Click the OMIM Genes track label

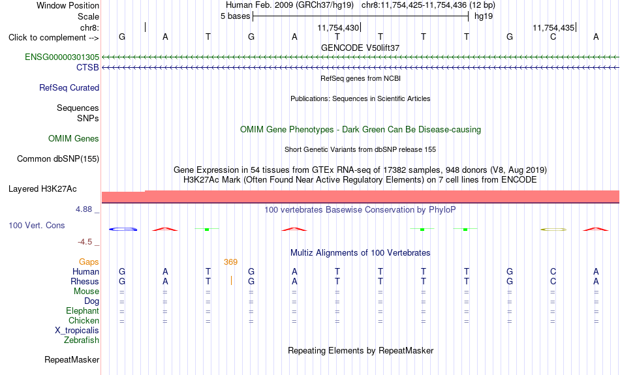(x=74, y=139)
